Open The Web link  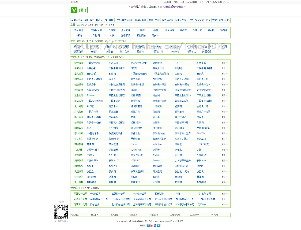[201, 134]
